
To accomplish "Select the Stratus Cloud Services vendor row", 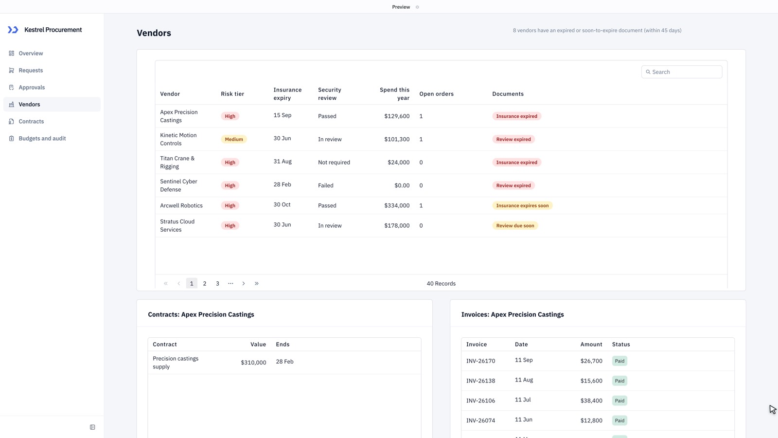I will point(441,225).
